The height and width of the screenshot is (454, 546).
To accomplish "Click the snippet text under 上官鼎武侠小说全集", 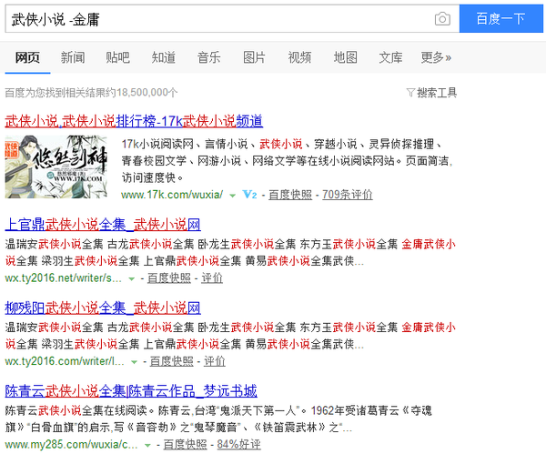I will (x=230, y=252).
